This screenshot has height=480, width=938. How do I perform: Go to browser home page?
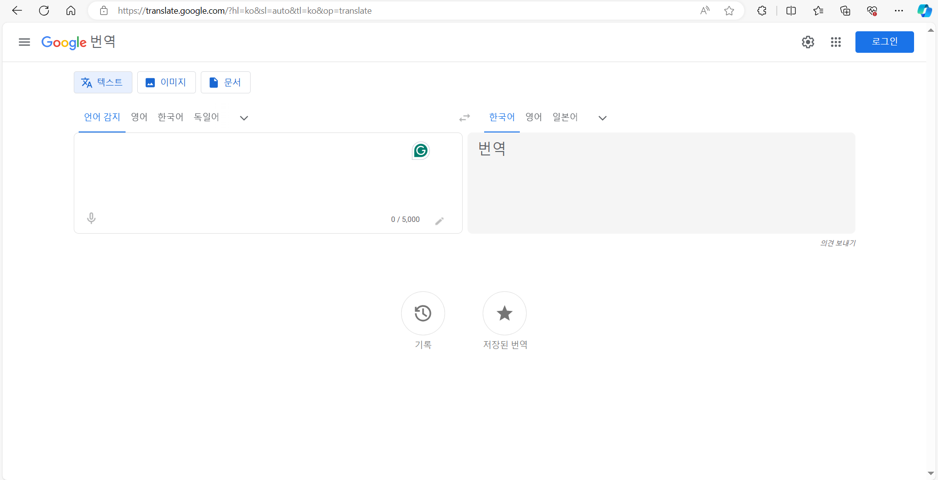click(71, 11)
